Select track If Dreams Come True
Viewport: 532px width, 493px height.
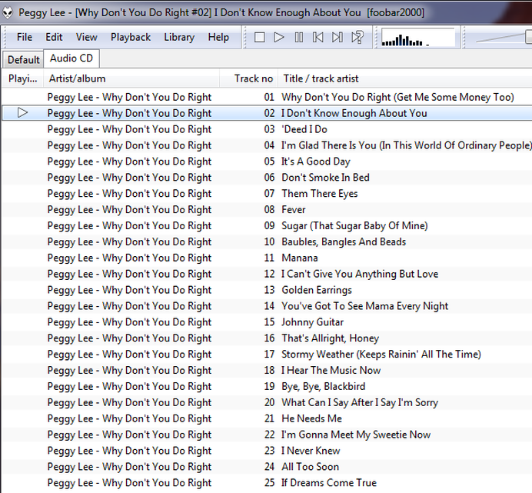coord(267,483)
